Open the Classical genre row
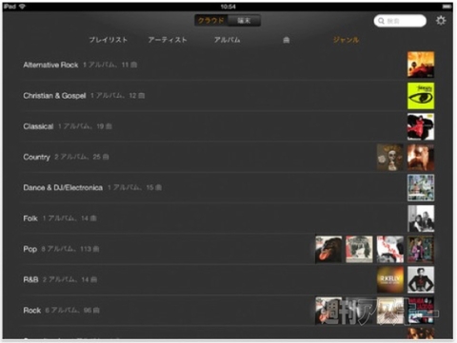The height and width of the screenshot is (343, 457). coord(228,126)
